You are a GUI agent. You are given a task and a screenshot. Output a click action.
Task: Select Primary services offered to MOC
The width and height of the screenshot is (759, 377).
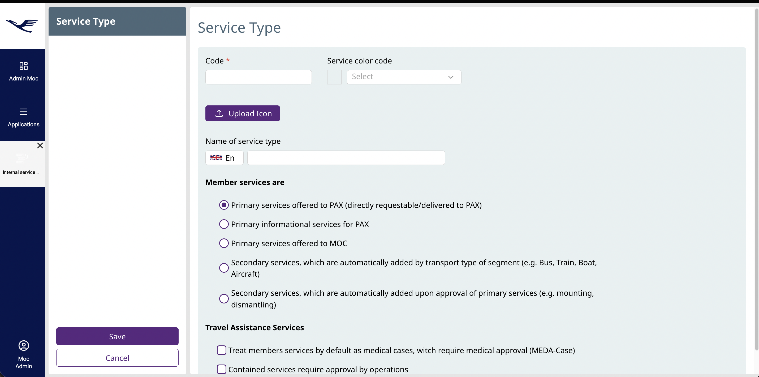click(224, 243)
